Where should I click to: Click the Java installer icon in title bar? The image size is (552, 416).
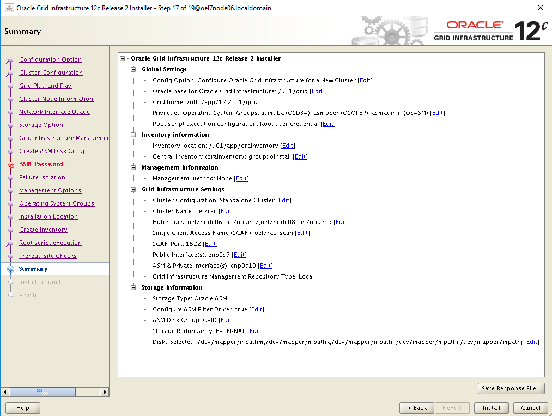pos(9,8)
